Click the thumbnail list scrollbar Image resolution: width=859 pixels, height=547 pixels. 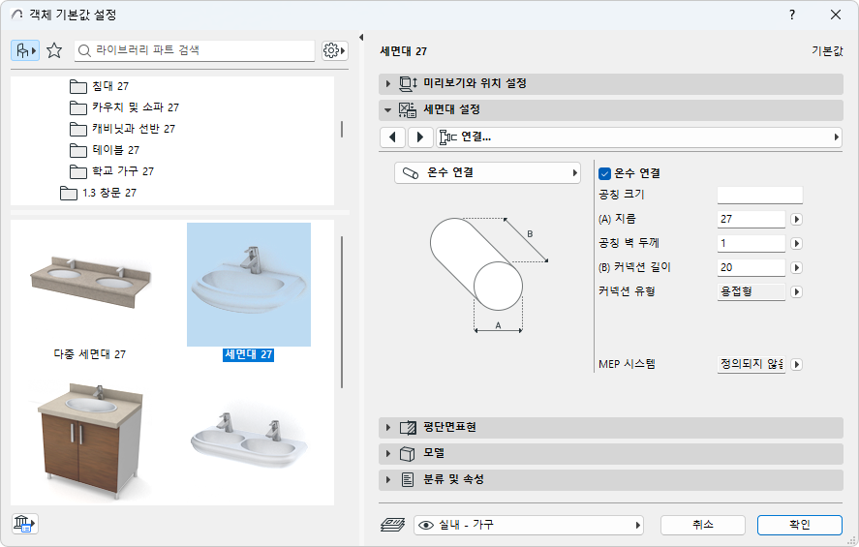coord(342,312)
